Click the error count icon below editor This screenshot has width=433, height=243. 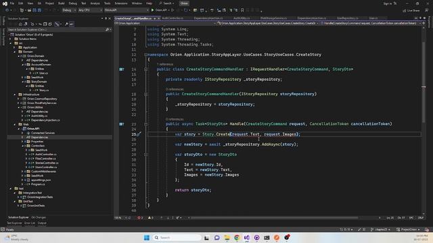pos(139,217)
